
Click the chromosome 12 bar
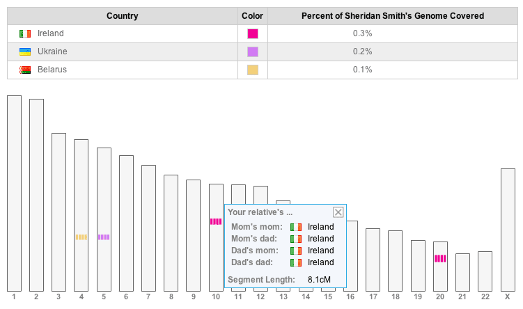tap(261, 195)
